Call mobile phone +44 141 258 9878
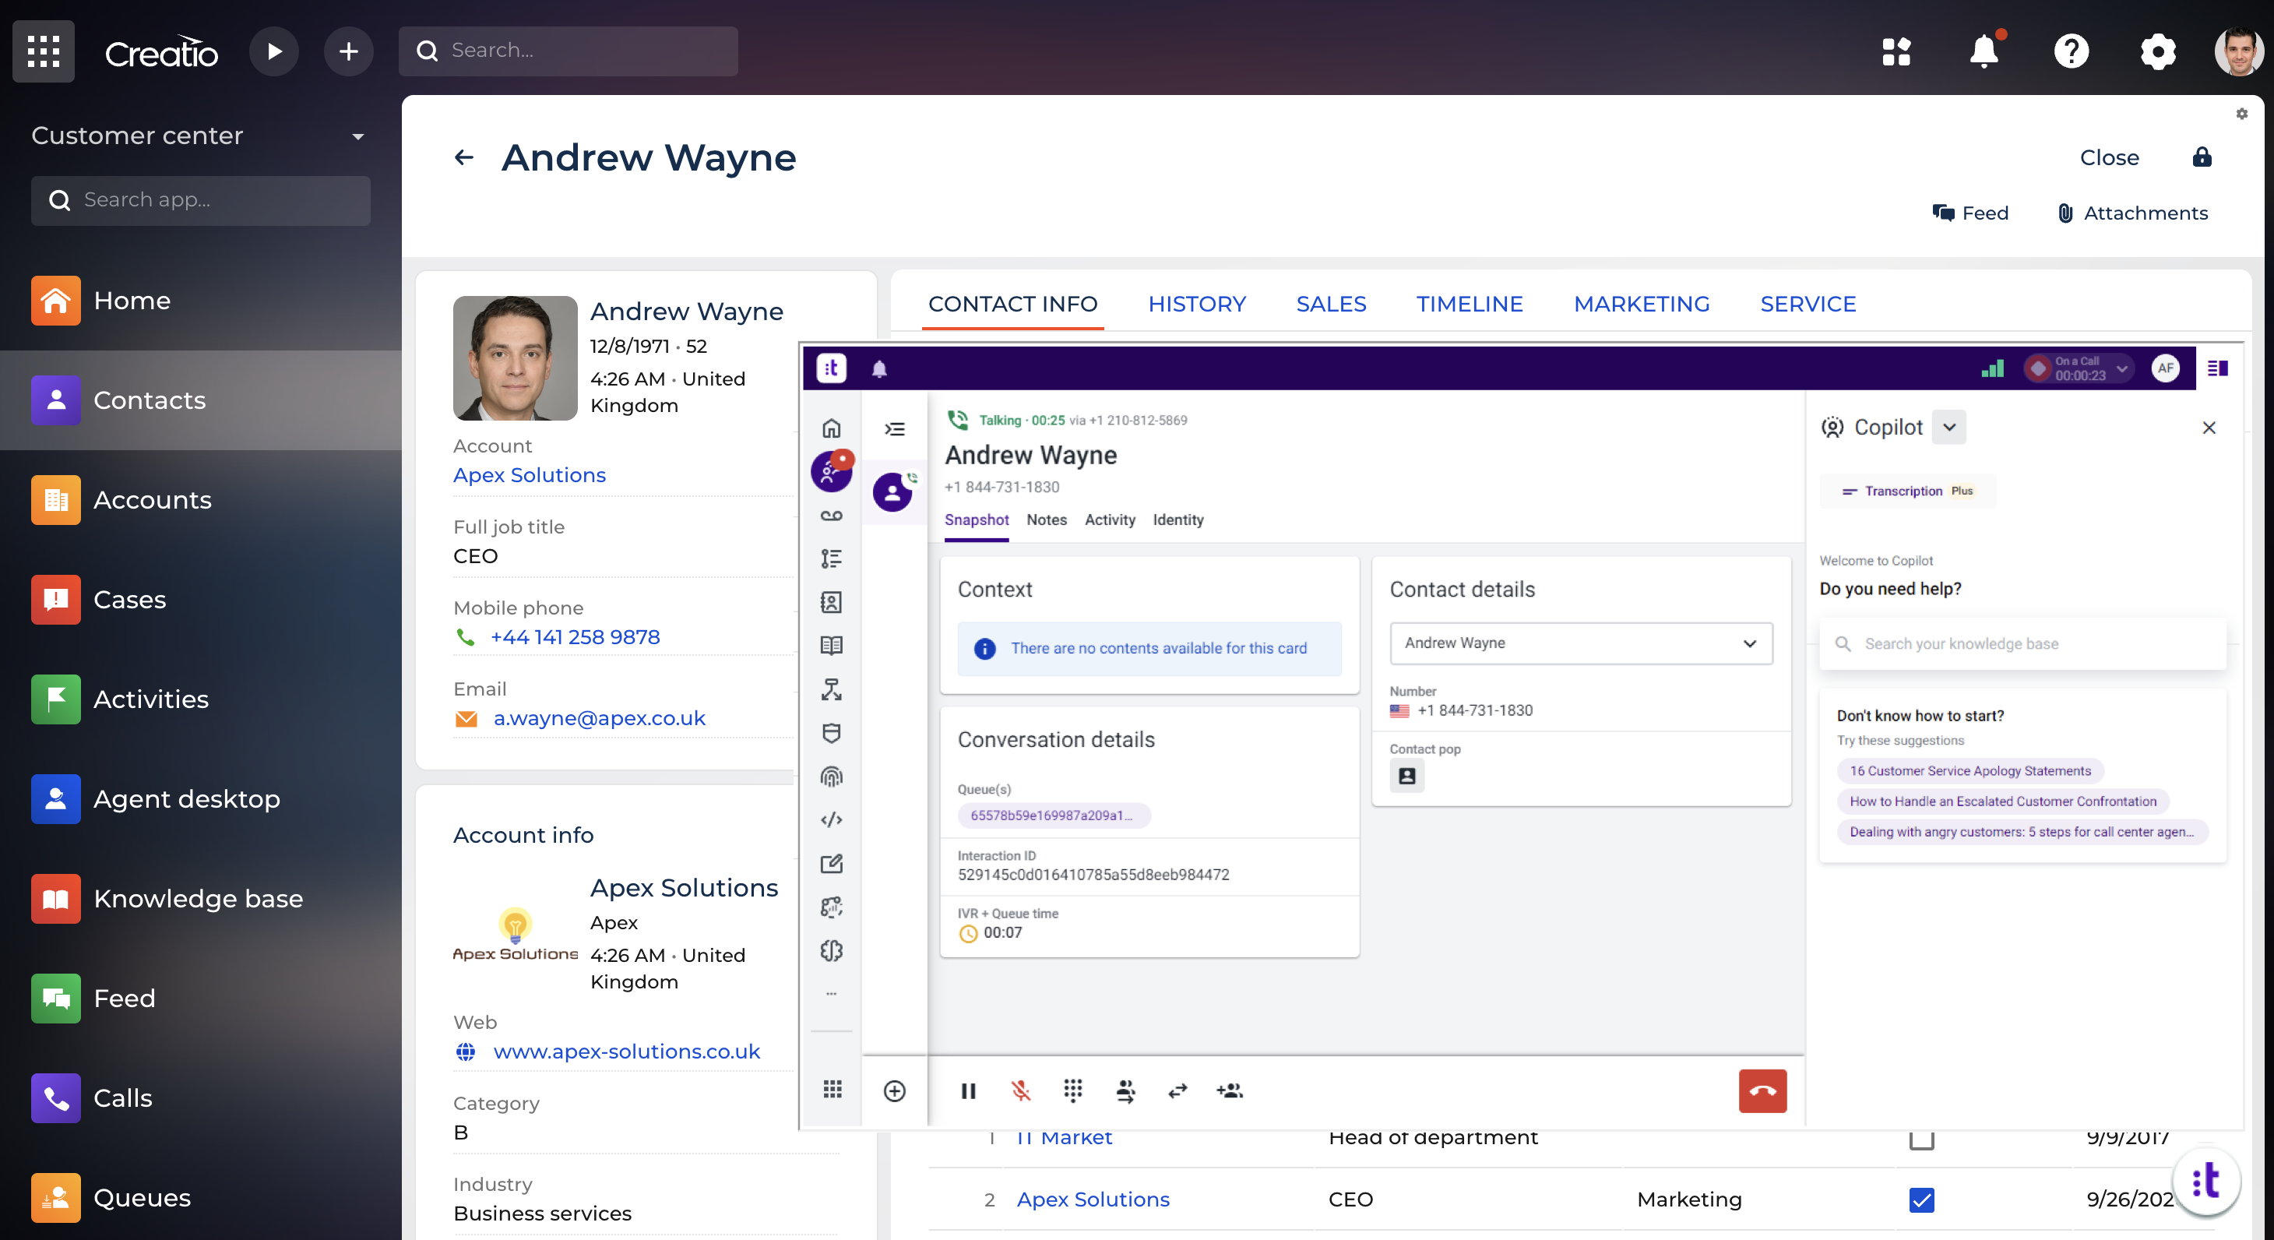Image resolution: width=2274 pixels, height=1240 pixels. (x=575, y=637)
